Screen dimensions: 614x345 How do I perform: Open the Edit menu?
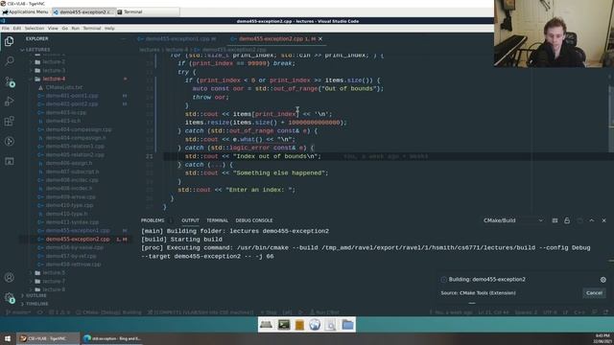17,28
